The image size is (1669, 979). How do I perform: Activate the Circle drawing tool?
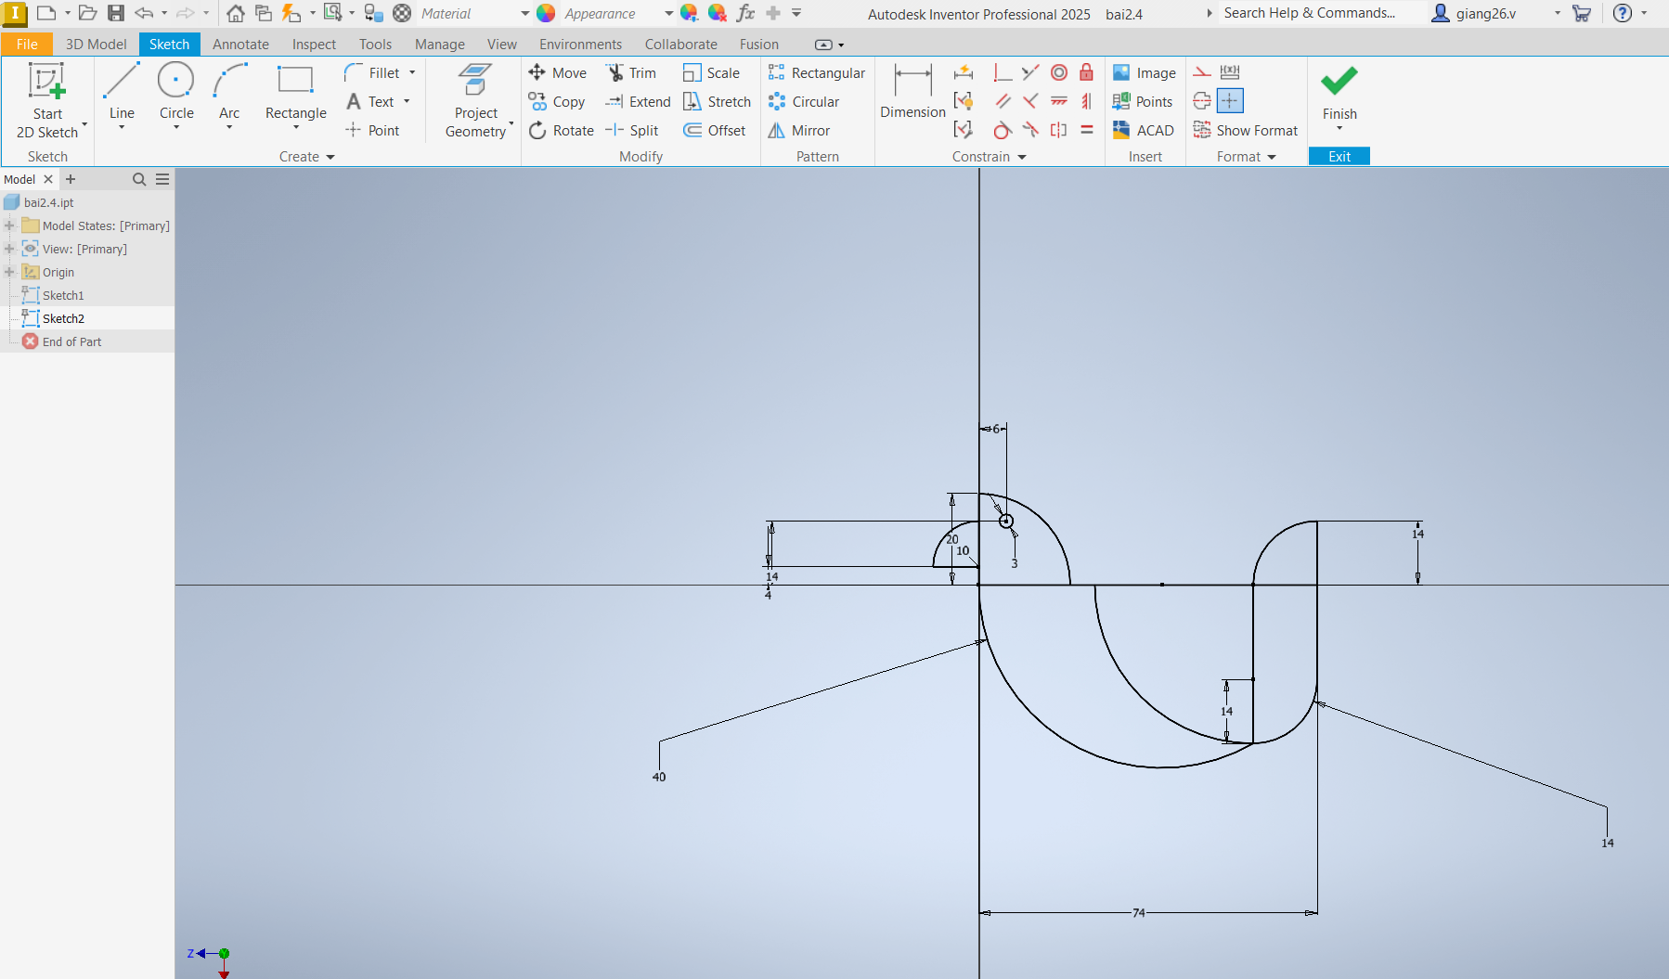point(176,92)
